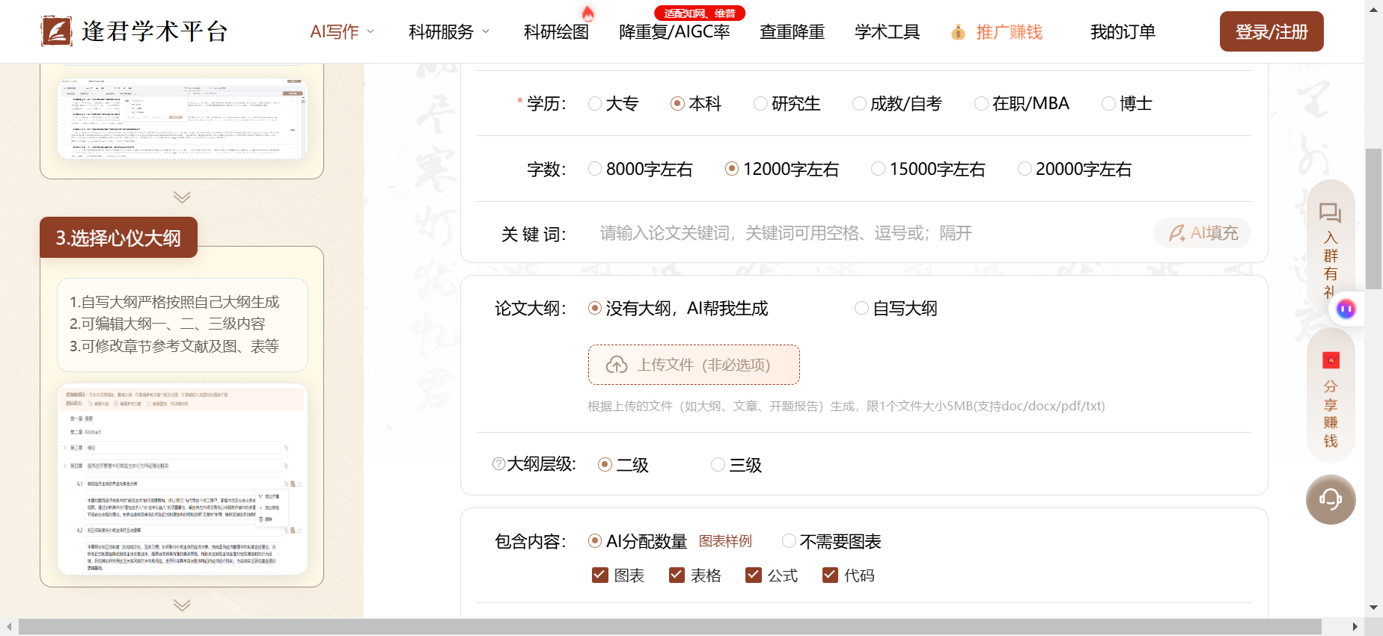
Task: Click the horizontal scrollbar thumb
Action: click(670, 626)
